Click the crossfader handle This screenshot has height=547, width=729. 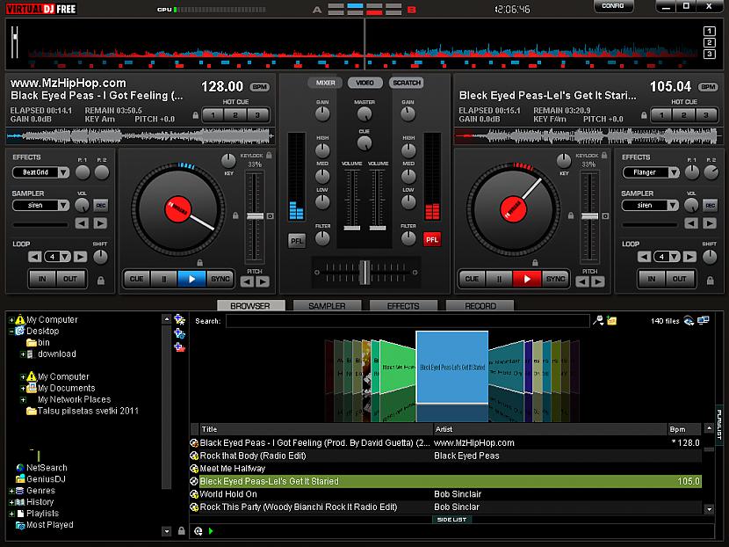(x=365, y=273)
